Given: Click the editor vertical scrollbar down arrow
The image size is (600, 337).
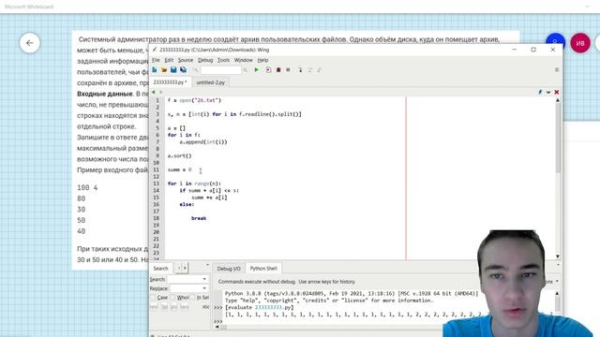Looking at the screenshot, I should tap(558, 256).
